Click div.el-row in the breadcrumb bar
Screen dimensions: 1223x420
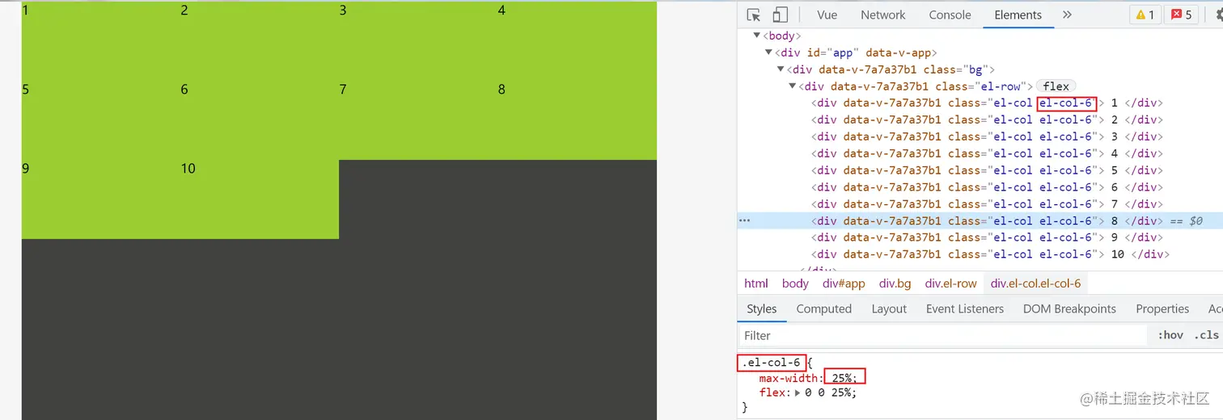click(x=950, y=283)
